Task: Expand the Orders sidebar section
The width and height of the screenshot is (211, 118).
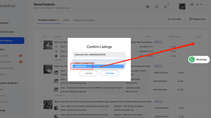Action: coord(3,49)
